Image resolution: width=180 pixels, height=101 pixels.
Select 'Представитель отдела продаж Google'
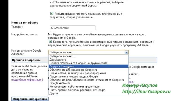point(88,76)
